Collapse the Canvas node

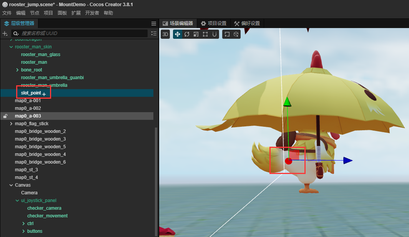click(11, 185)
